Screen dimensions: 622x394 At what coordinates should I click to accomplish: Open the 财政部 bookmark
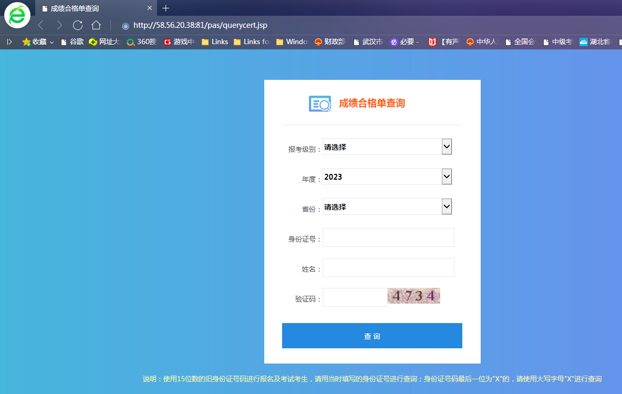(329, 42)
